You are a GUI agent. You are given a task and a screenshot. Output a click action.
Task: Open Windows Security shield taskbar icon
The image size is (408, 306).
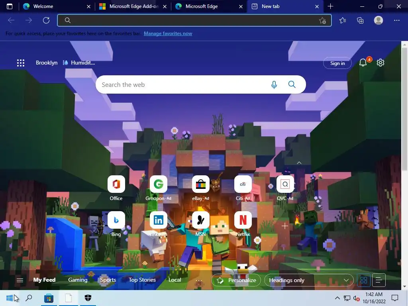click(88, 298)
